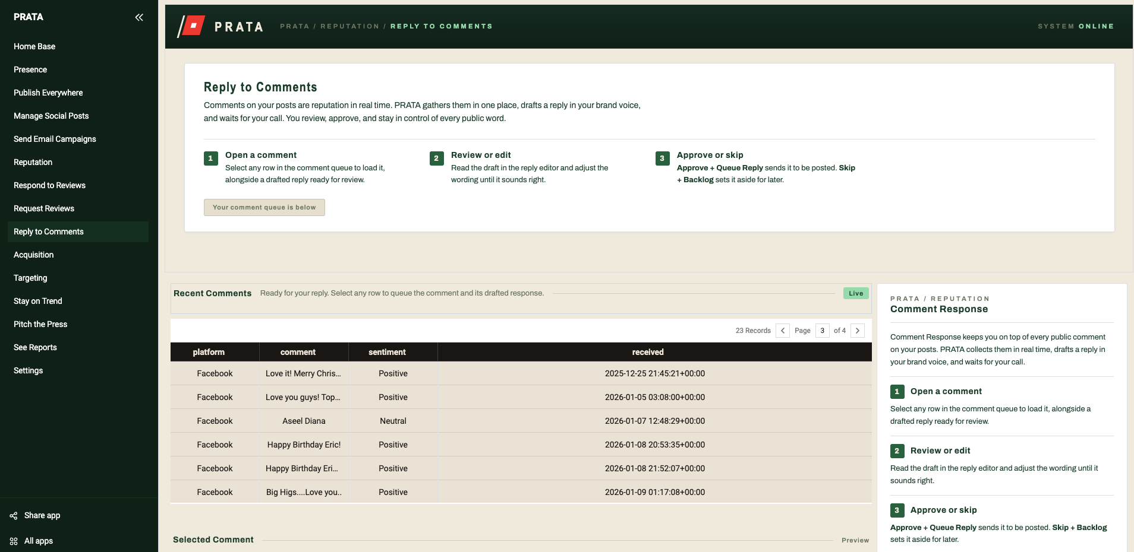Navigate to Publish Everywhere
Screen dimensions: 1134x552
(78, 93)
